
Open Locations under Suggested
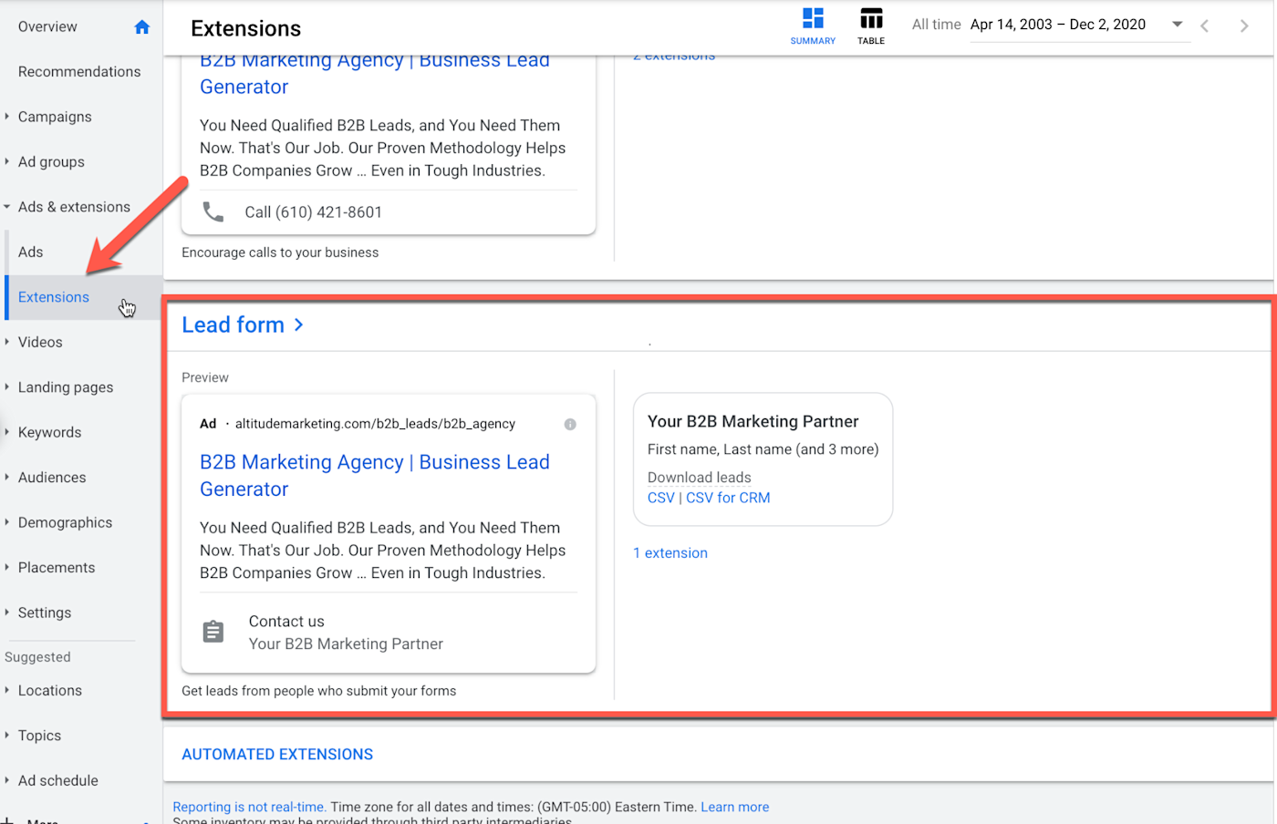pos(50,691)
